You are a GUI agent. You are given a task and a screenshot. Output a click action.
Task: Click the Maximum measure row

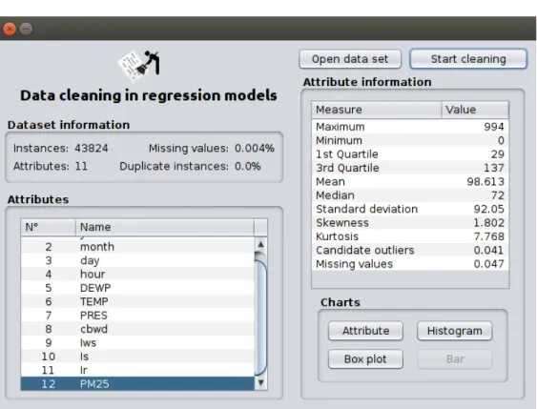[410, 127]
